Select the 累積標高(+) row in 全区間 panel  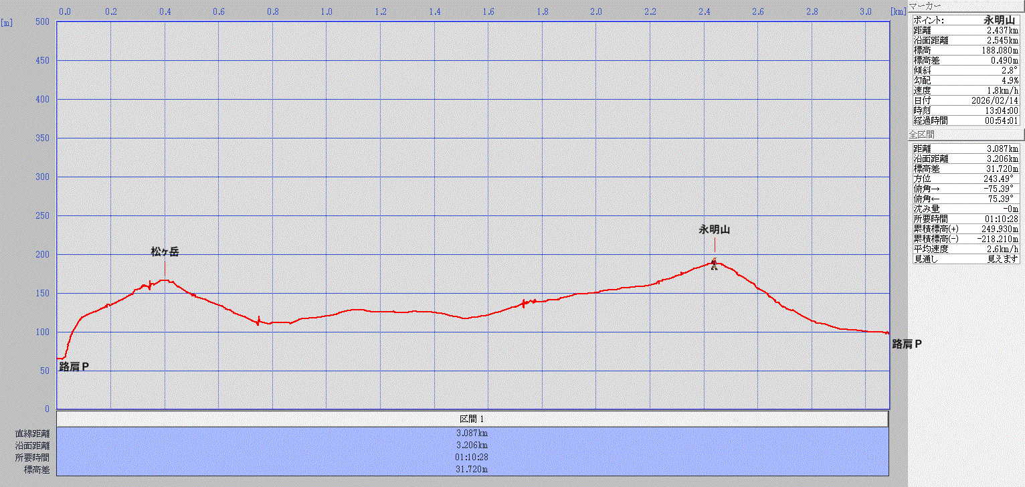tap(966, 229)
